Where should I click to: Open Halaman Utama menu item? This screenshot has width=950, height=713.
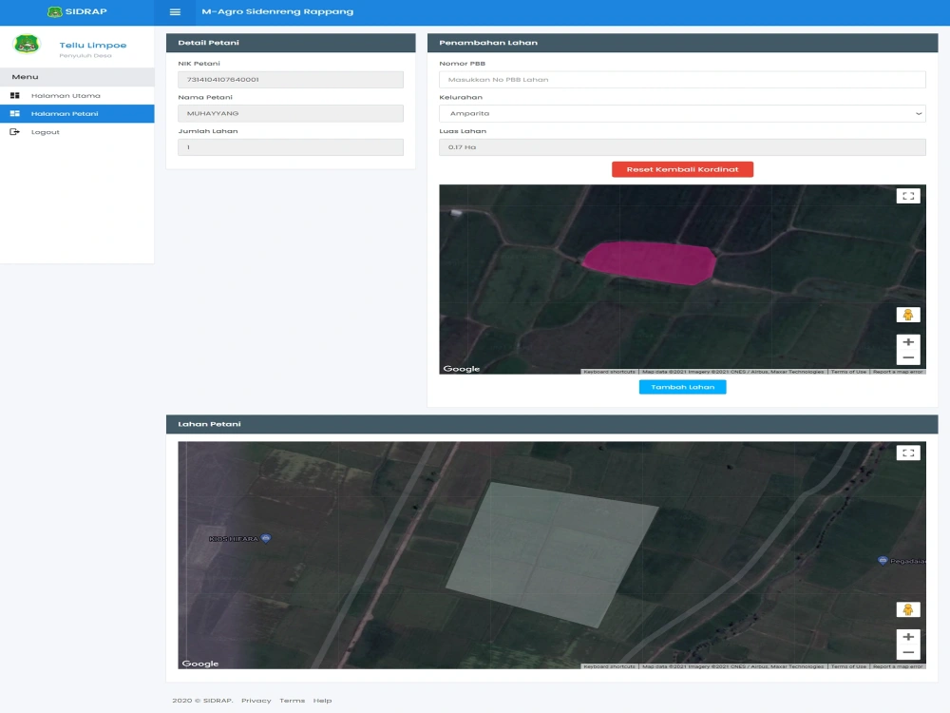click(x=77, y=96)
